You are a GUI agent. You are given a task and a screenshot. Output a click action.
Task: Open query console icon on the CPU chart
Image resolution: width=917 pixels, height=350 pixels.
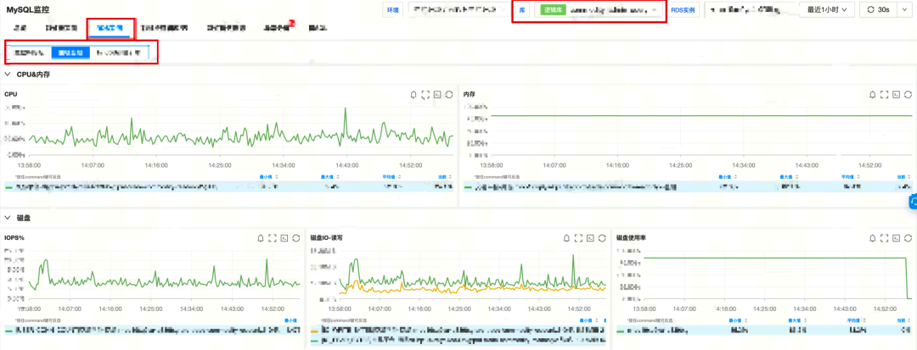coord(437,95)
